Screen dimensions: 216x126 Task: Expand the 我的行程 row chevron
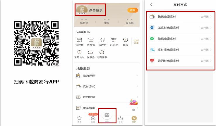tap(137, 75)
